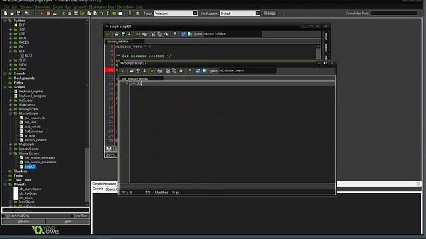Click the Find magnifier icon in script24 toolbar

175,34
